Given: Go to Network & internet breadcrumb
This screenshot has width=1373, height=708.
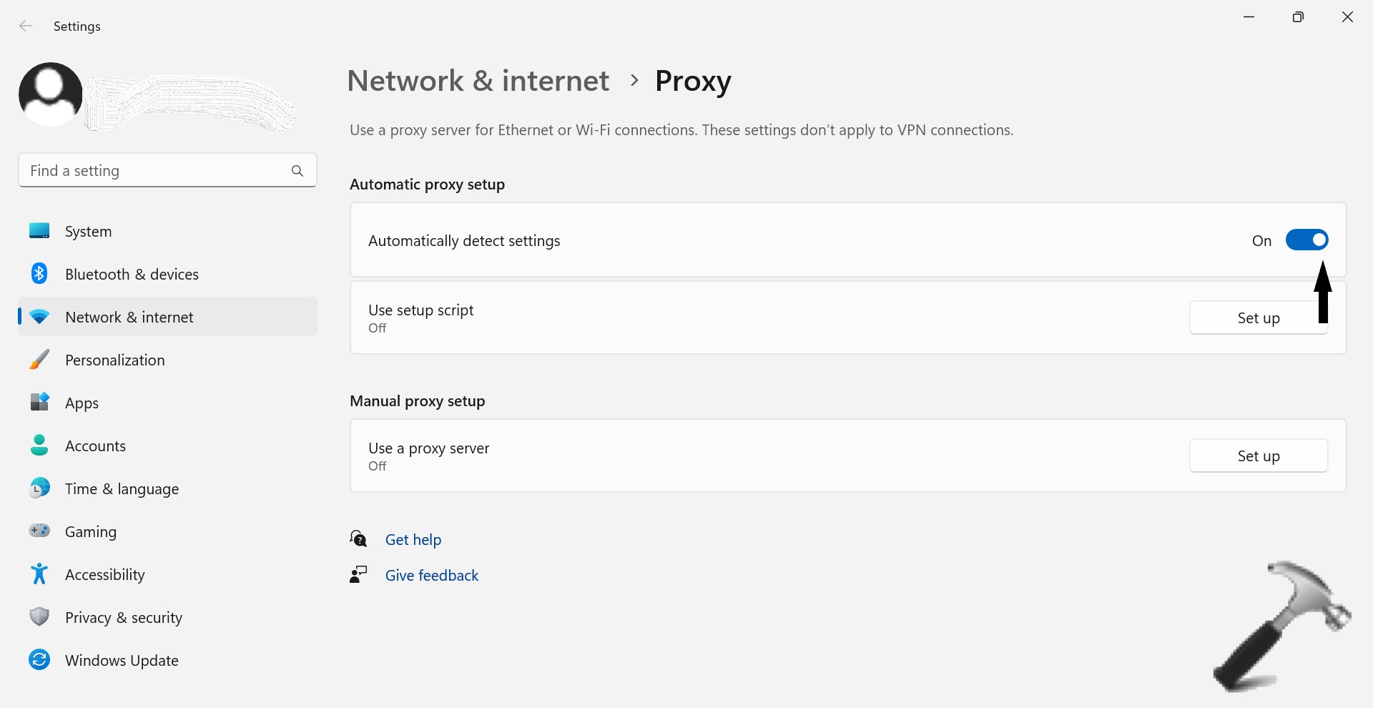Looking at the screenshot, I should coord(478,81).
